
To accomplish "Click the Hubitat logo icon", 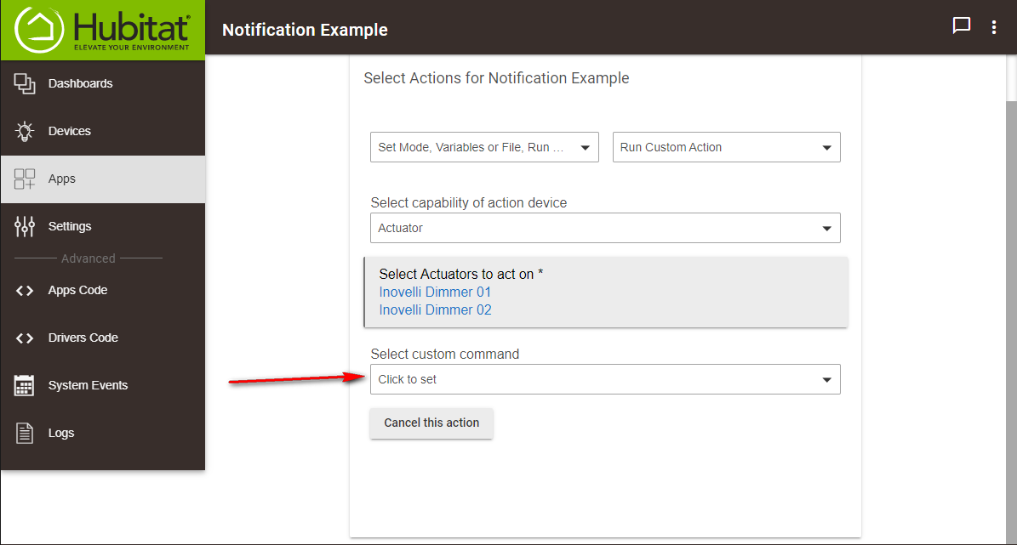I will click(x=39, y=29).
